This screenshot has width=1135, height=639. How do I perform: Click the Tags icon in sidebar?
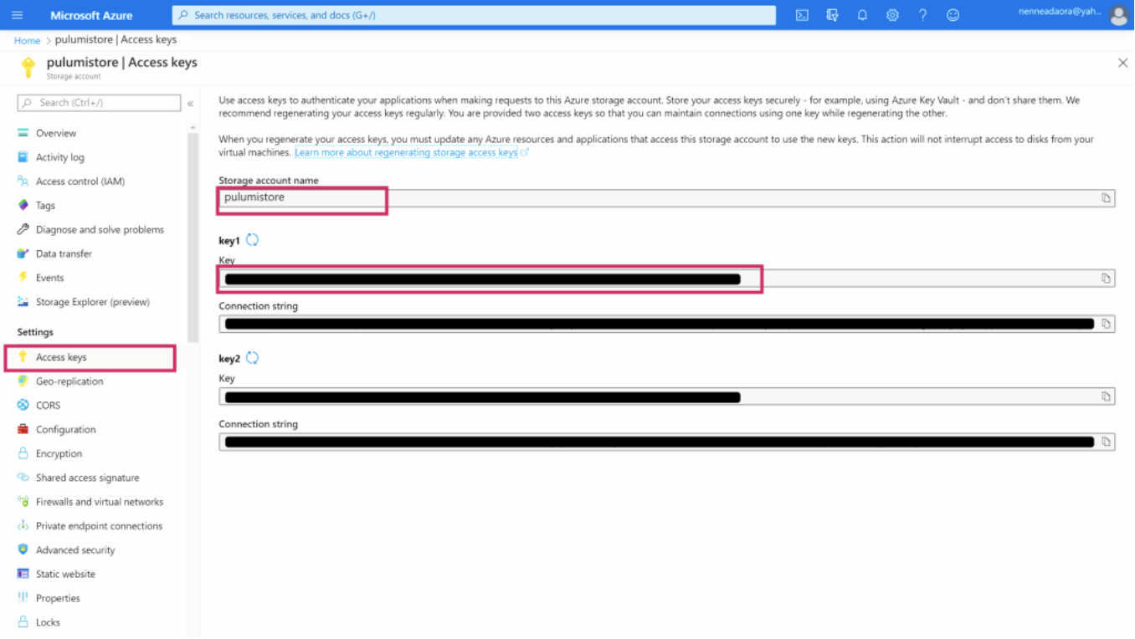pyautogui.click(x=23, y=205)
